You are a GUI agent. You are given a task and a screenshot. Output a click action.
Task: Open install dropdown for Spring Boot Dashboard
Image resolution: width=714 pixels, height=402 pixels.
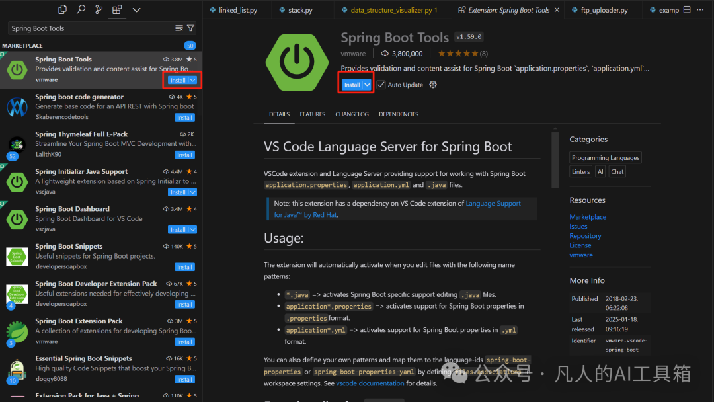[193, 230]
